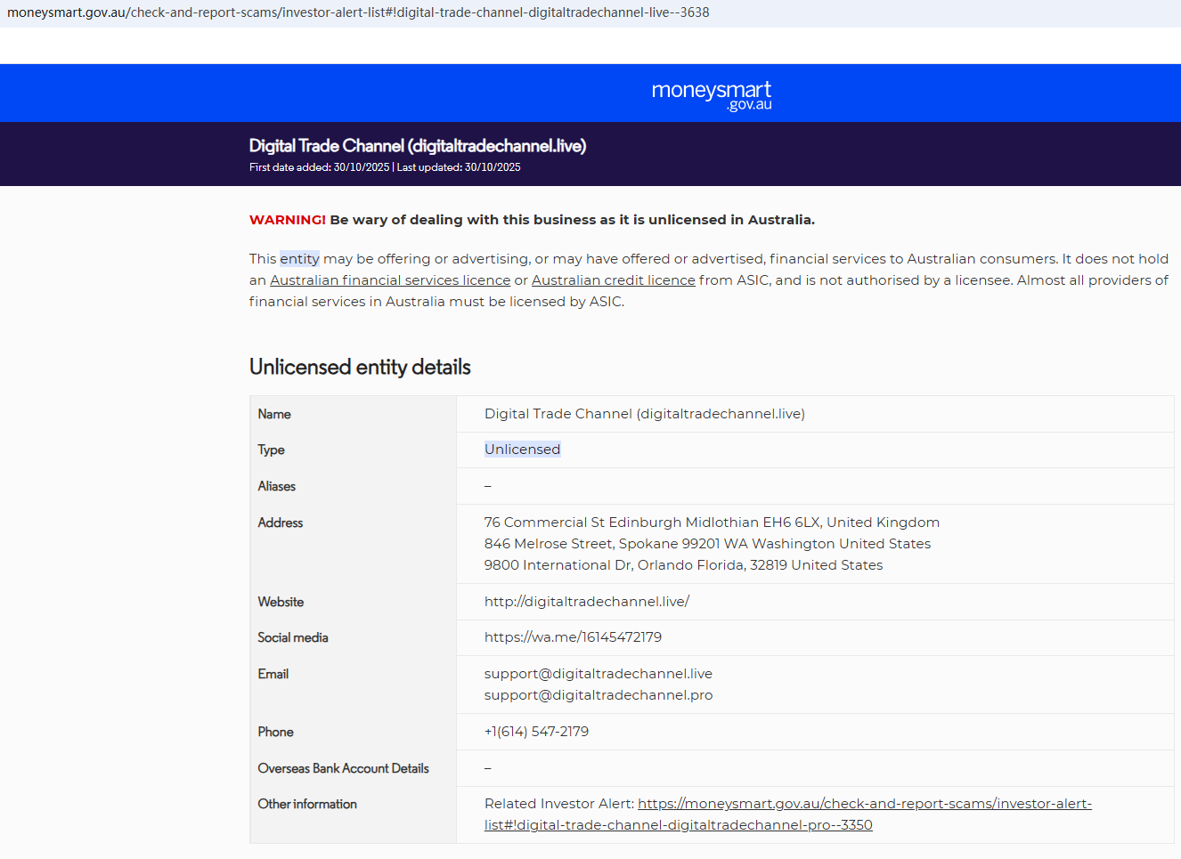Click the Address row label
The height and width of the screenshot is (859, 1181).
(x=281, y=523)
